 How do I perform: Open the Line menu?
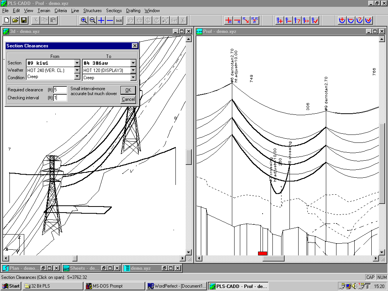click(75, 11)
